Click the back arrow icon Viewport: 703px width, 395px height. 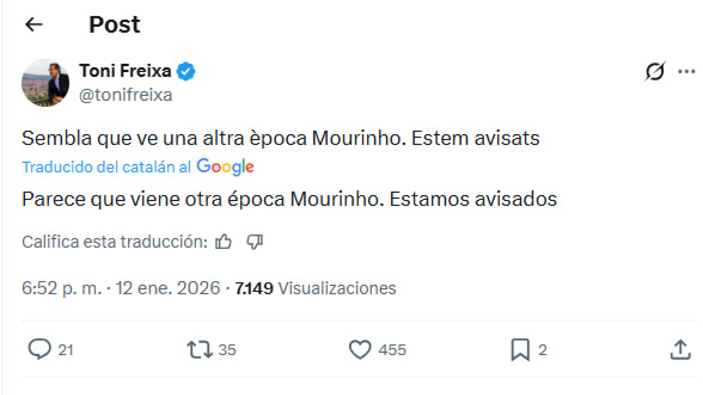coord(34,25)
